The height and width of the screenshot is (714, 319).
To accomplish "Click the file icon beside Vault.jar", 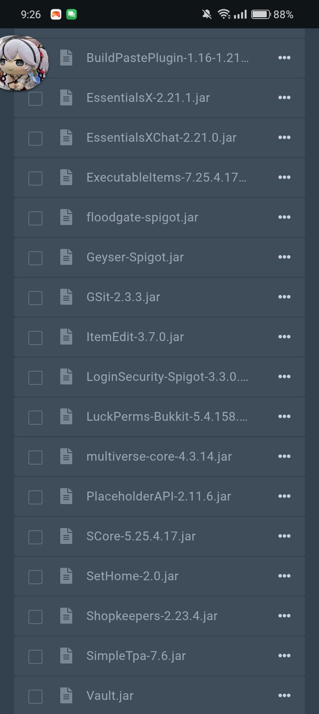I will pyautogui.click(x=66, y=695).
